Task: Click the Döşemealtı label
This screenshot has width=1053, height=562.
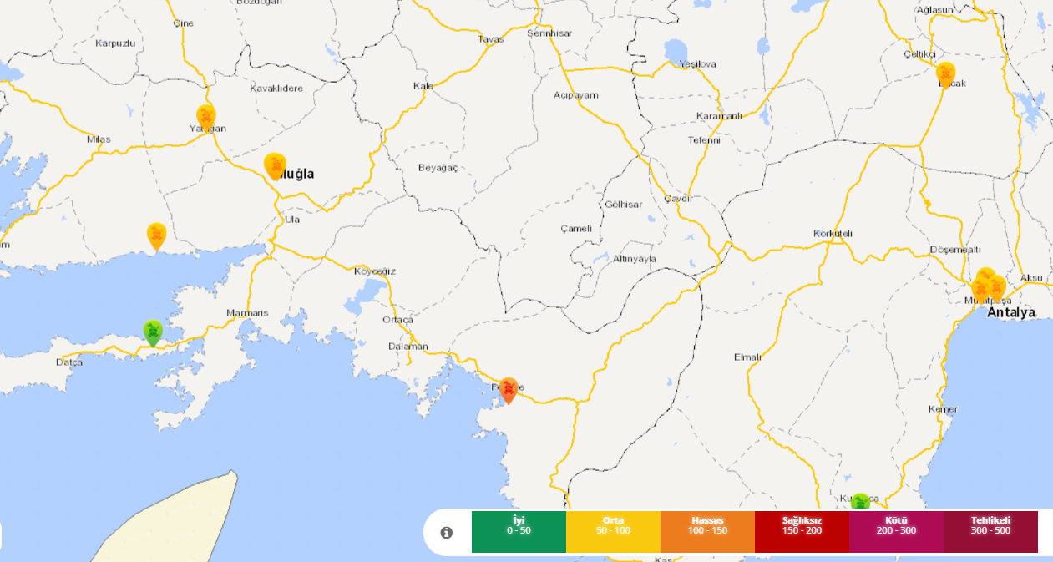Action: pyautogui.click(x=955, y=250)
